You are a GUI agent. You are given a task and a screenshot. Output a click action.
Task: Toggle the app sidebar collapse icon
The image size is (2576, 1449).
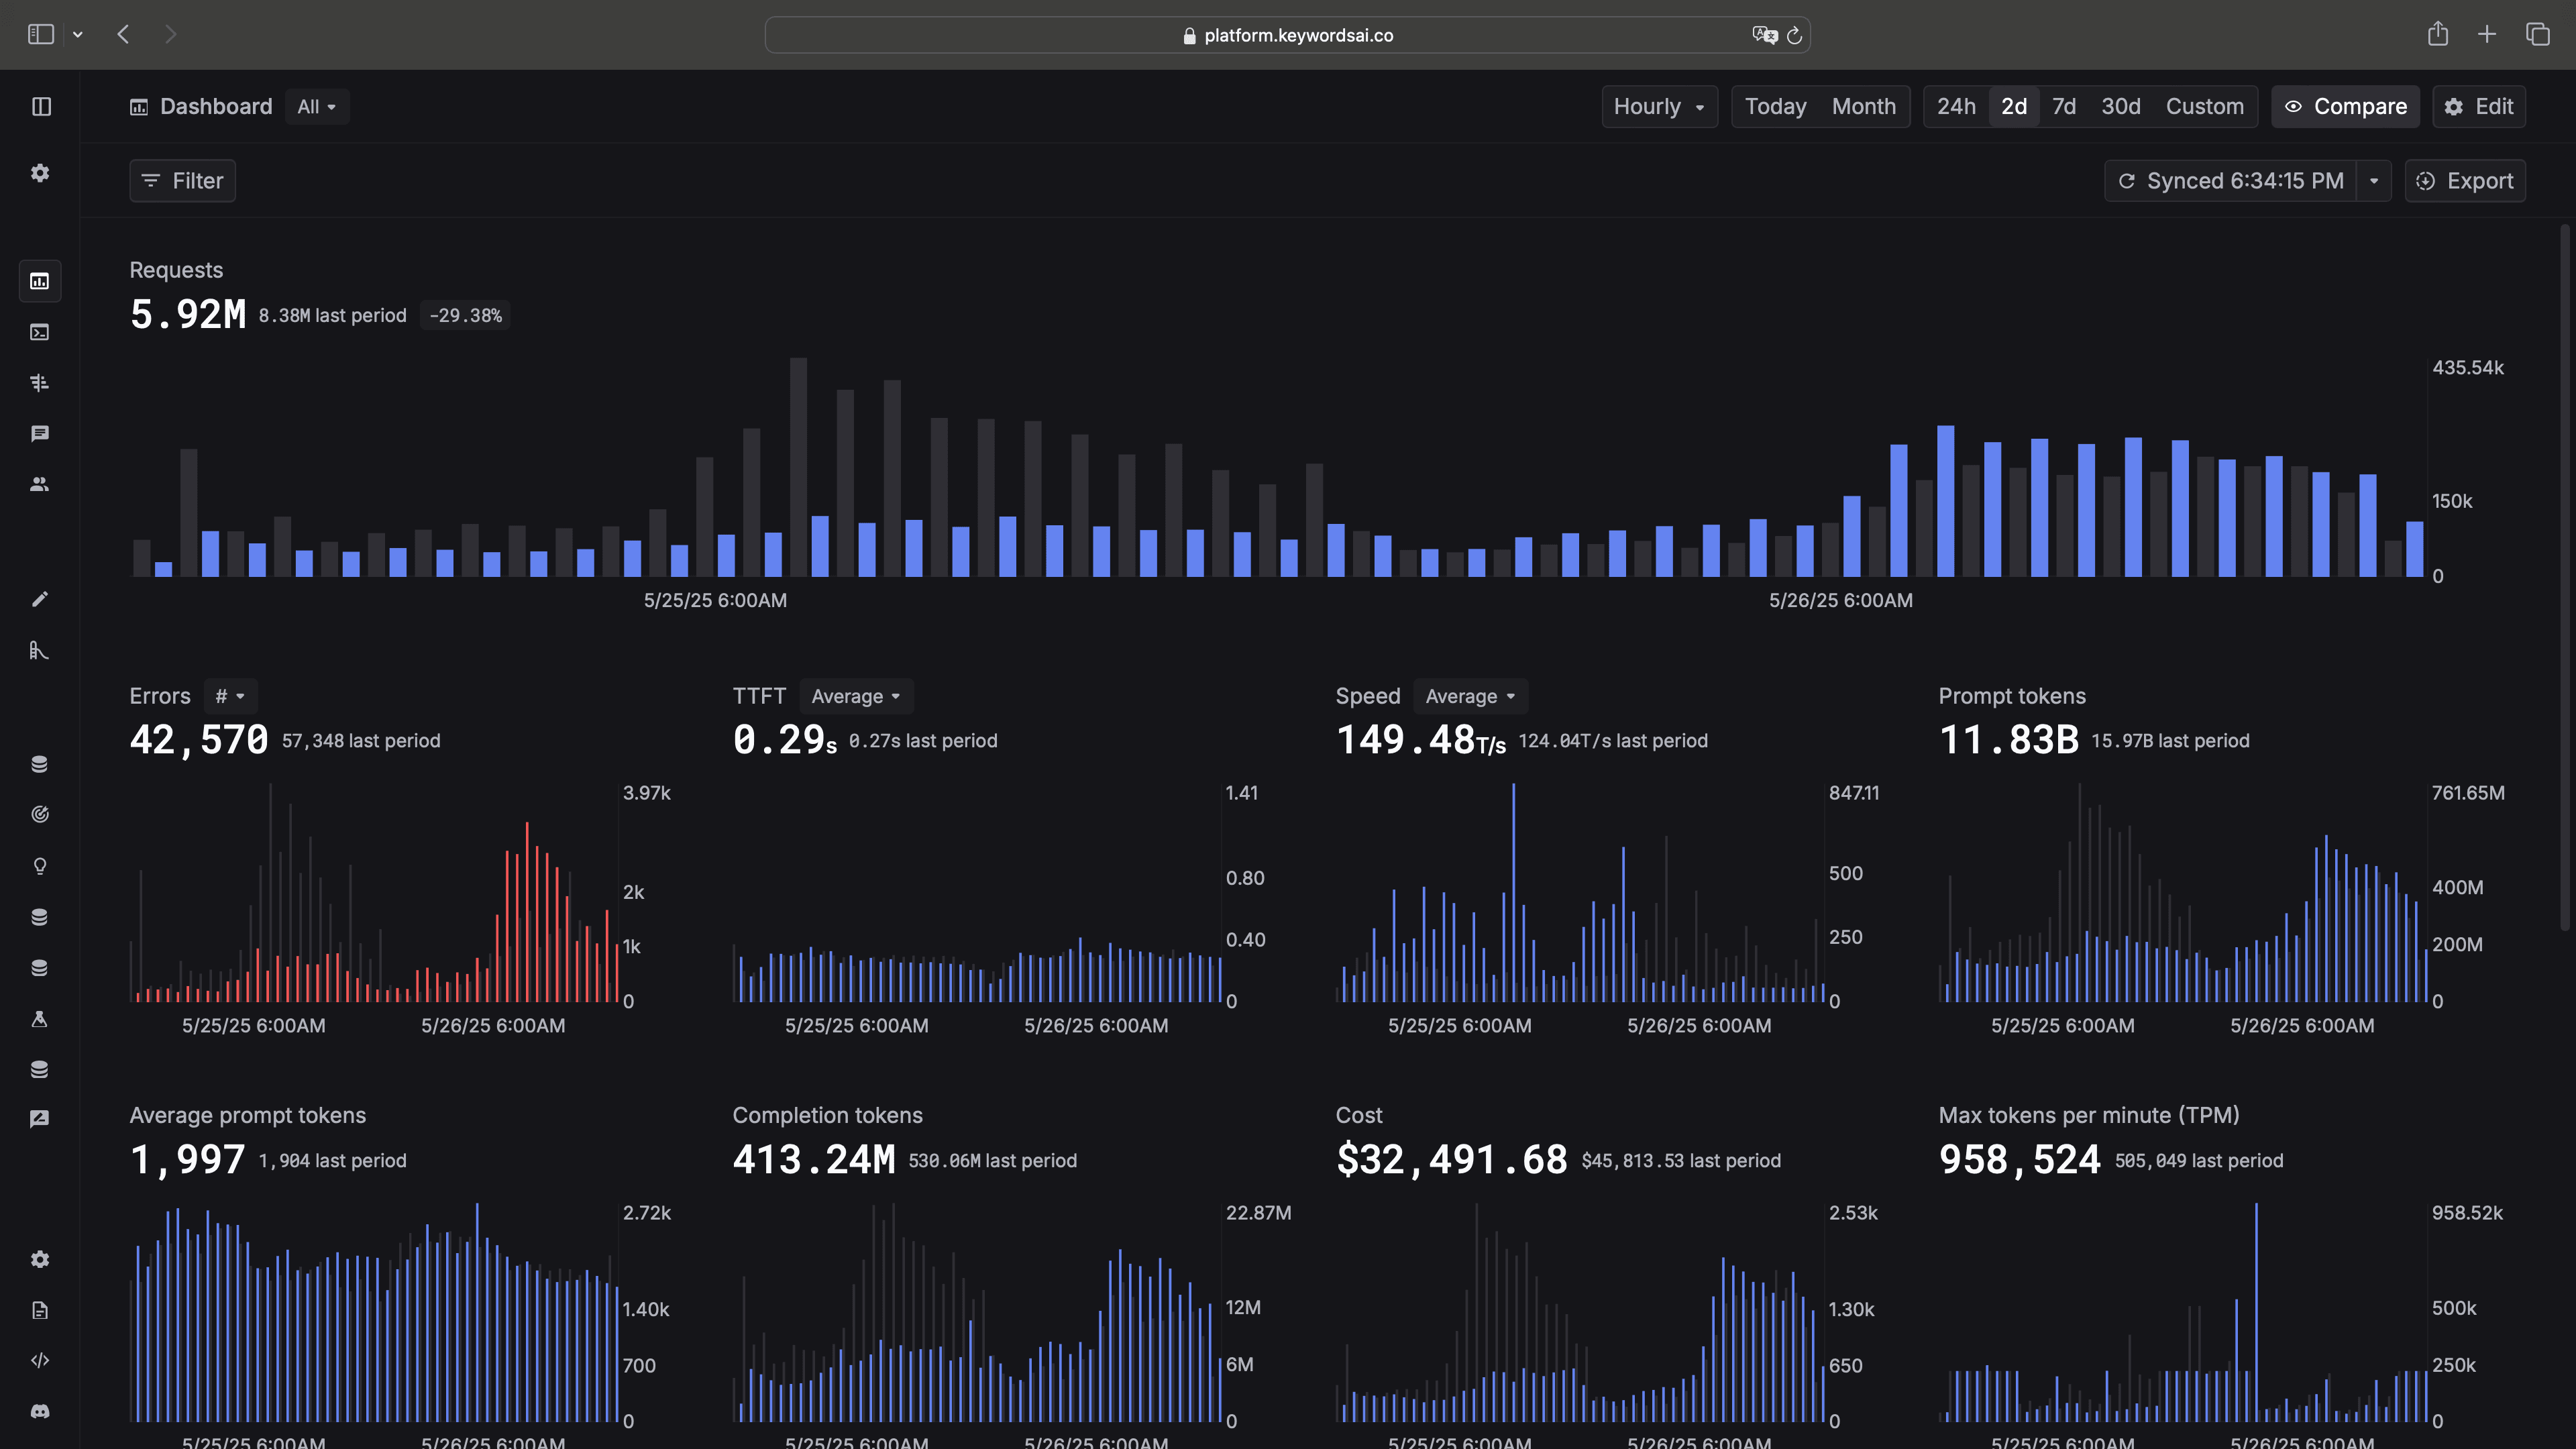(41, 106)
